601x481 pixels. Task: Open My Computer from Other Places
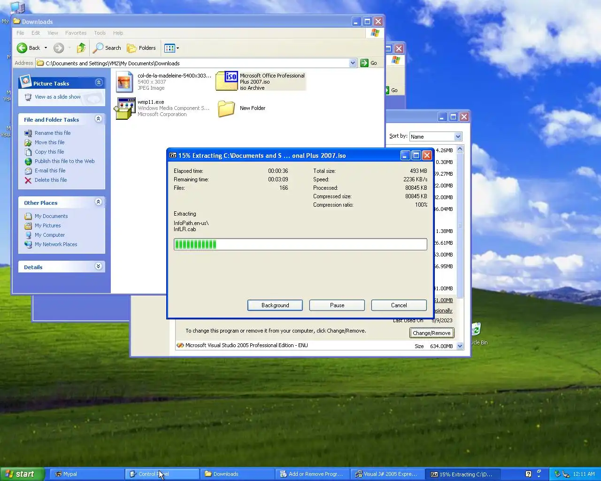tap(50, 235)
